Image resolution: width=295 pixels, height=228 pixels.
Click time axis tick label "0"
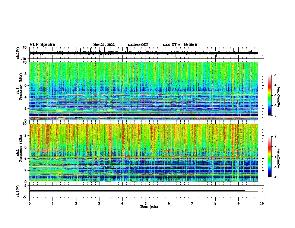click(29, 203)
